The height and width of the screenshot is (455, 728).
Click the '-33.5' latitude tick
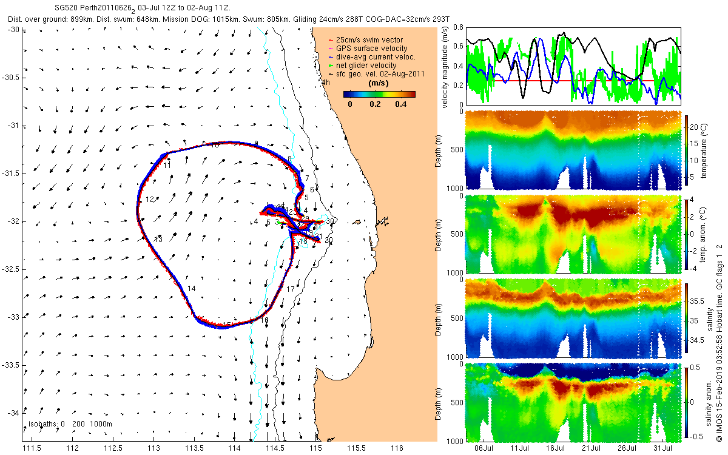[10, 365]
